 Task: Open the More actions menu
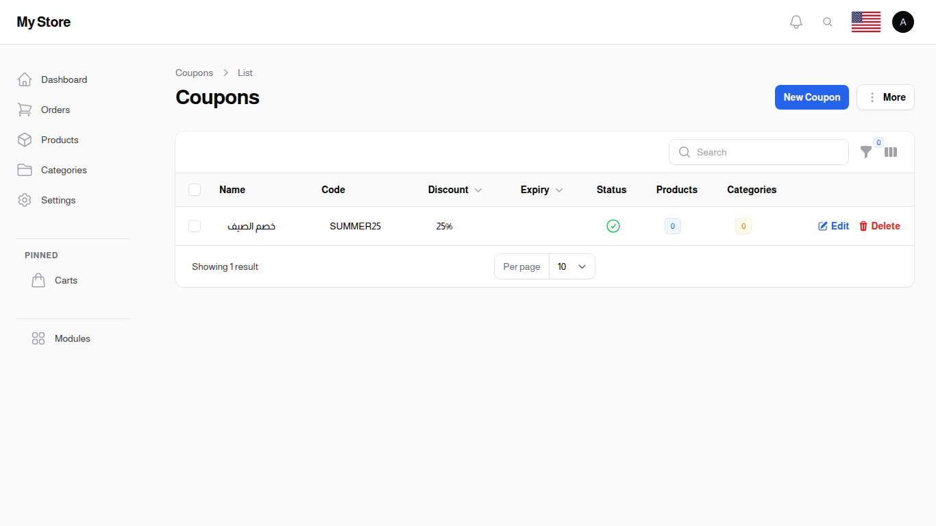[885, 97]
